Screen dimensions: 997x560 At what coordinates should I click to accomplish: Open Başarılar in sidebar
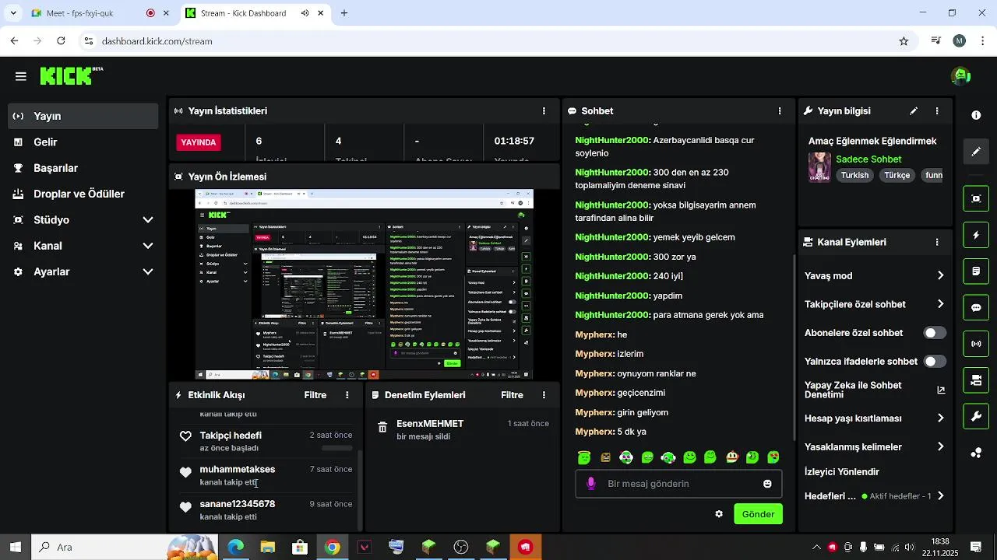pyautogui.click(x=83, y=168)
